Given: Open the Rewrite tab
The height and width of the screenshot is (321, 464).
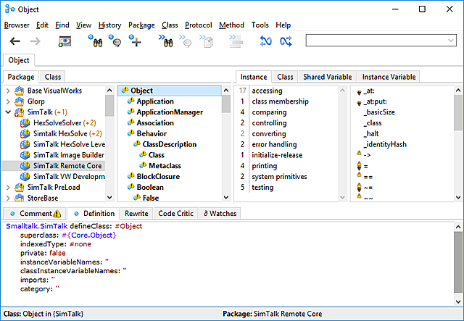Looking at the screenshot, I should 136,214.
